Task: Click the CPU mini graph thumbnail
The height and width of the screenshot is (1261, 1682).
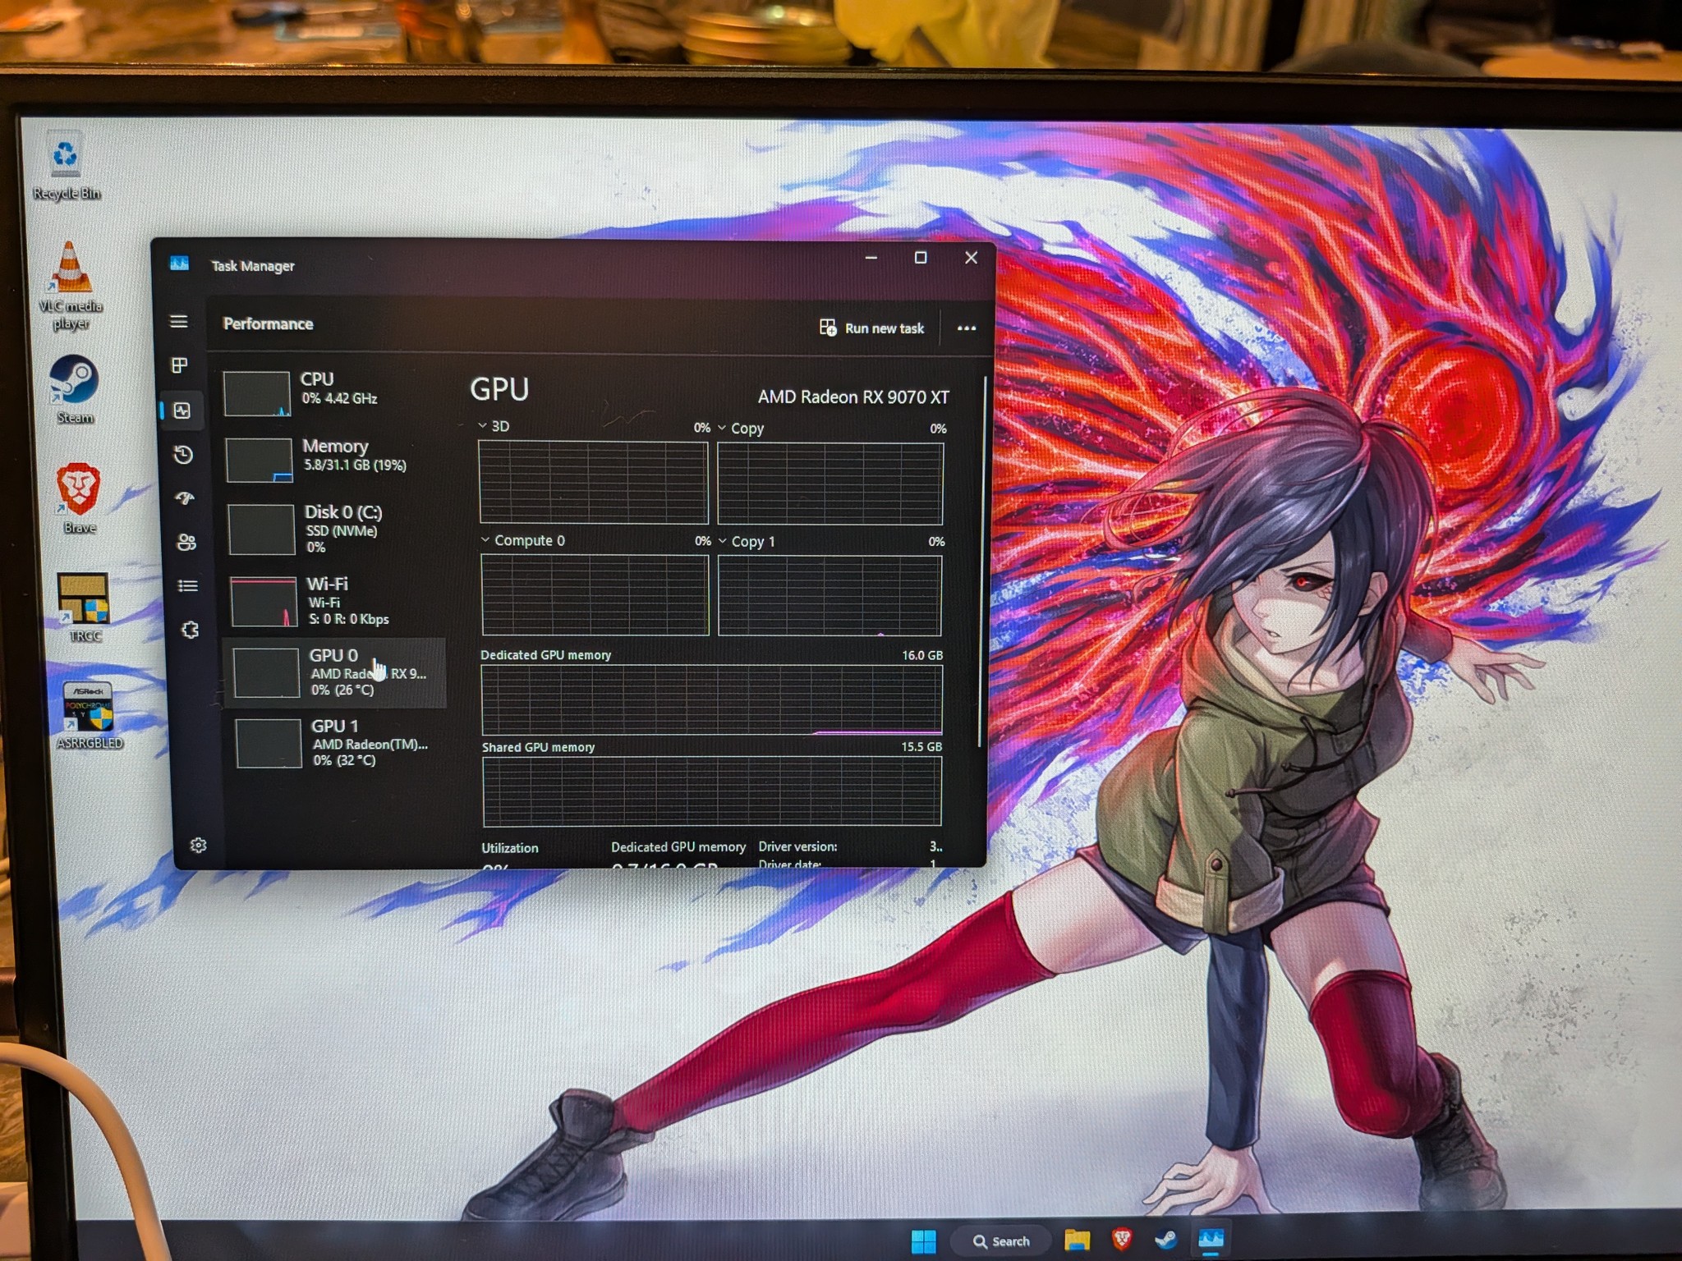Action: 257,394
